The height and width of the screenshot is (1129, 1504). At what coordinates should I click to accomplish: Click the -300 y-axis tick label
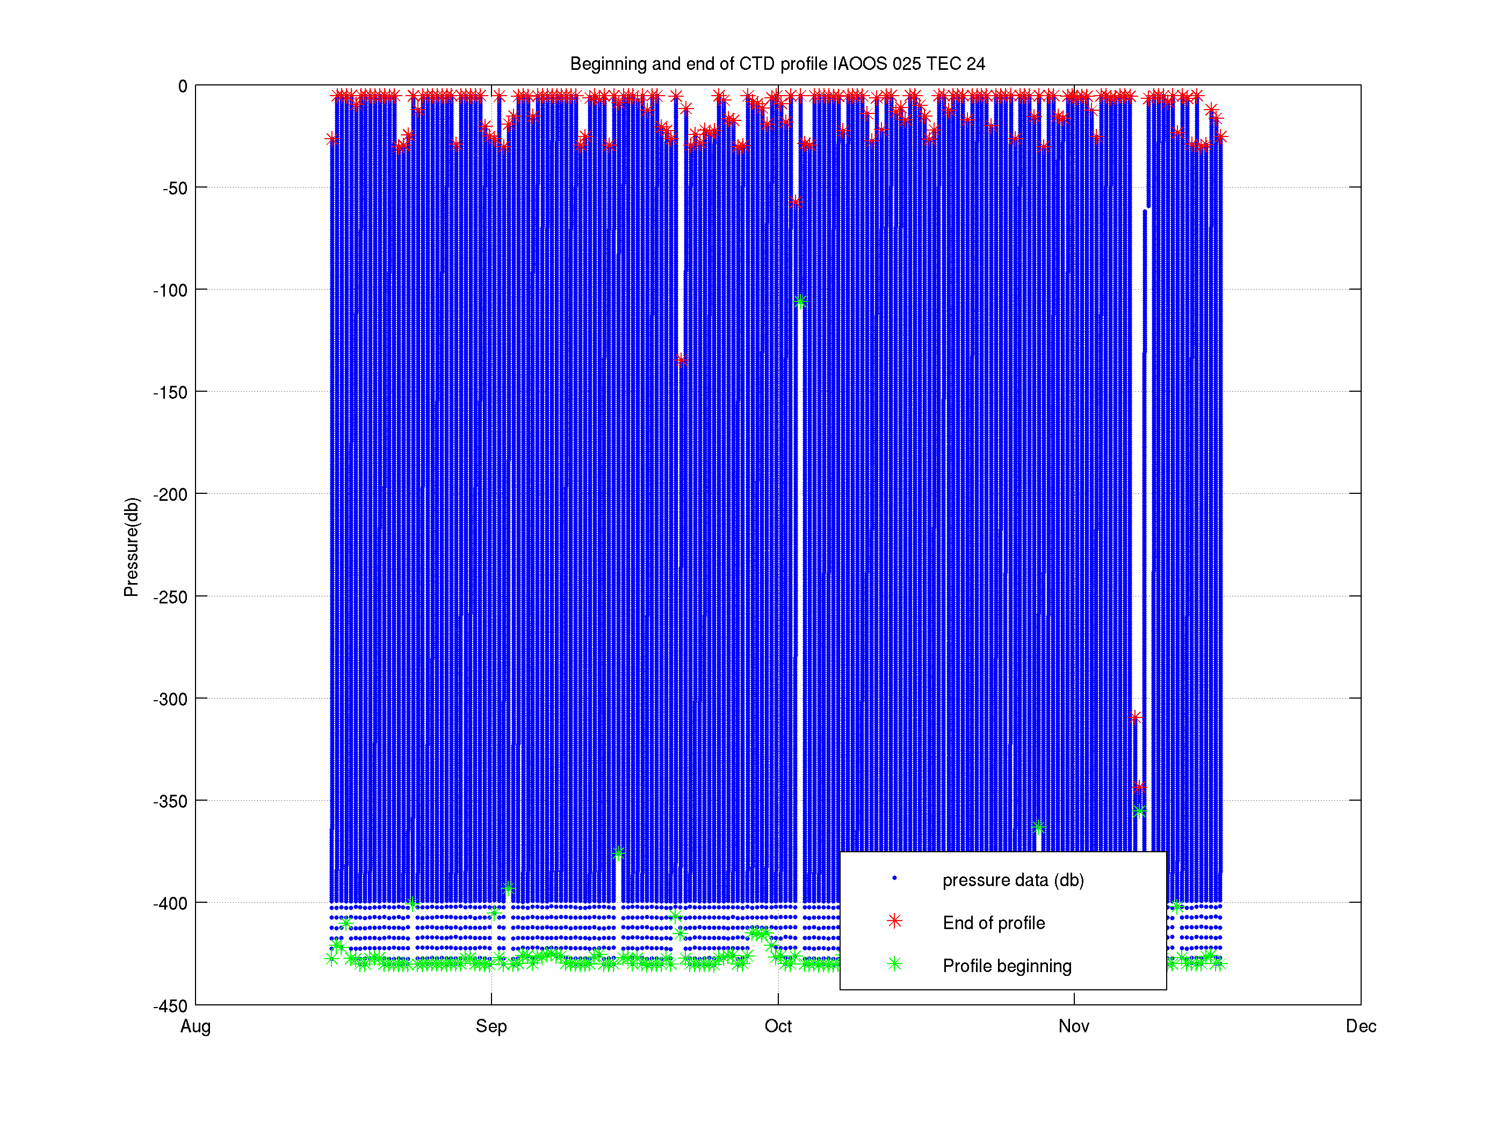(170, 699)
